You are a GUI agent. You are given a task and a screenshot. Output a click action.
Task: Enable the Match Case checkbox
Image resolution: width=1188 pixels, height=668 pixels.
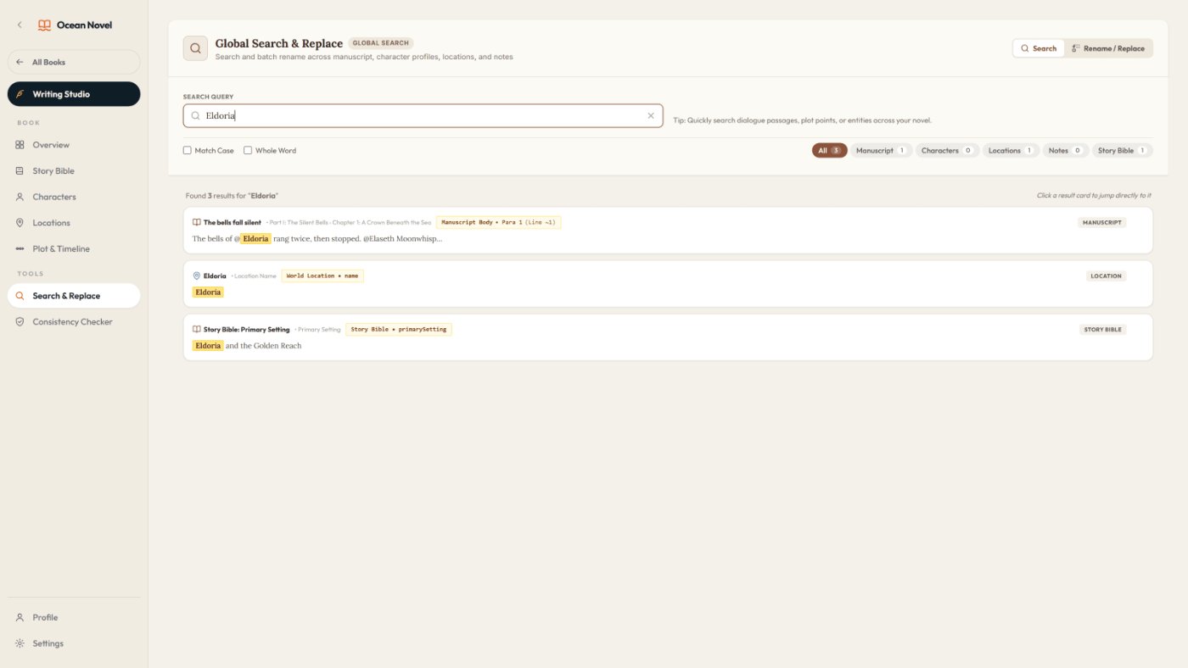188,151
